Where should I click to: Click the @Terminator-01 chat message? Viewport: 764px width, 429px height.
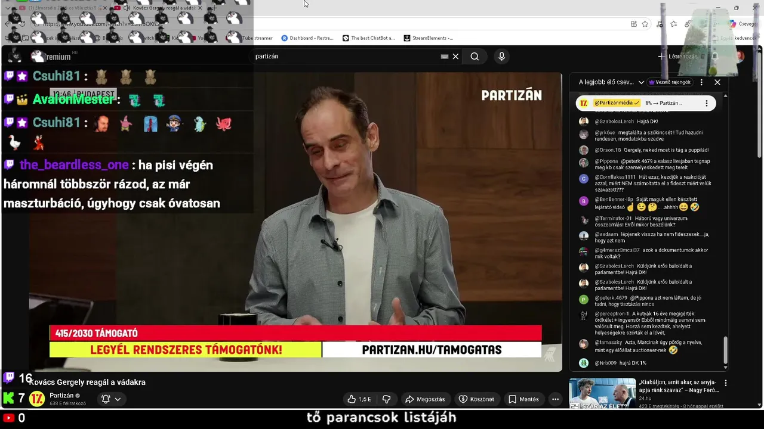641,222
